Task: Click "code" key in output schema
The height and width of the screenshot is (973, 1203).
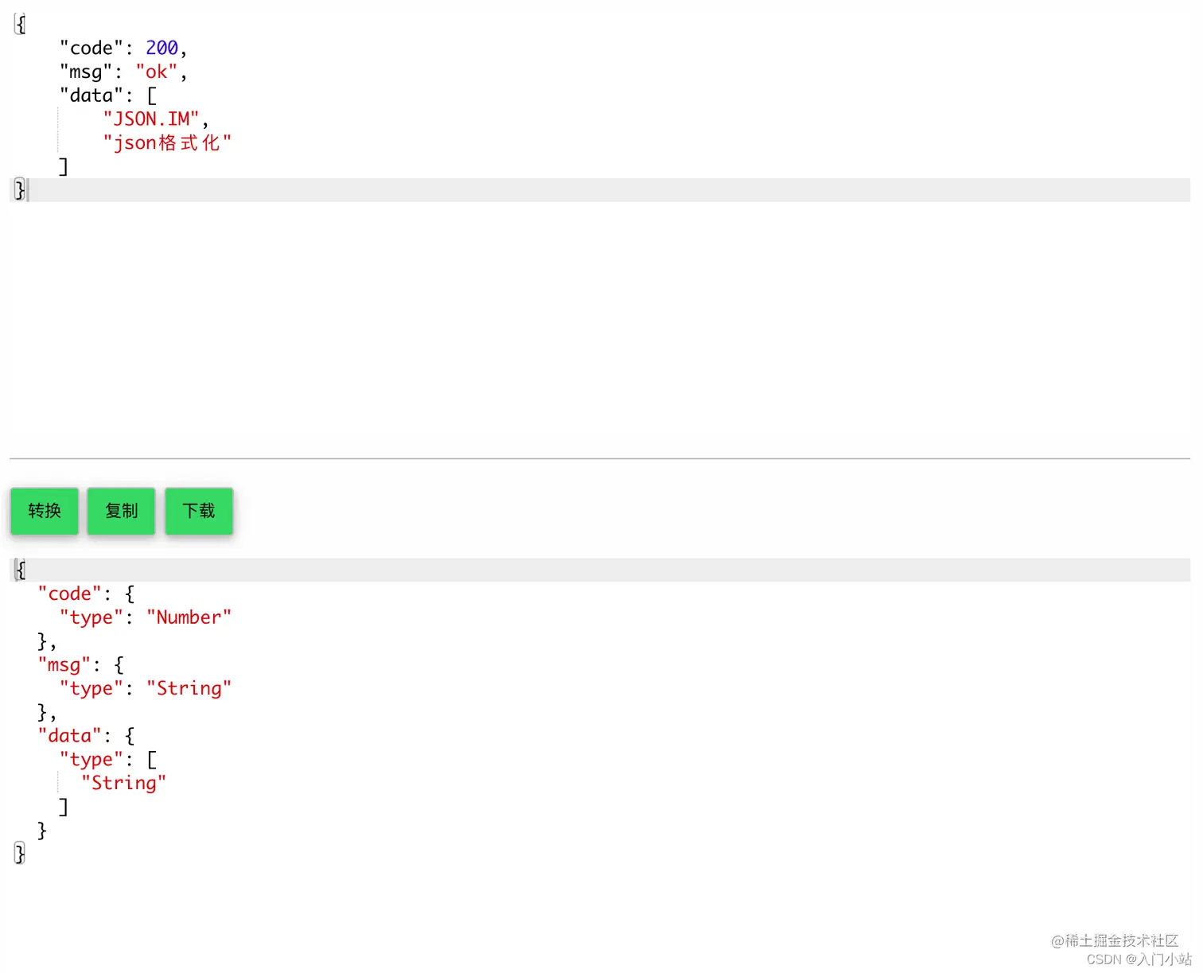Action: point(70,594)
